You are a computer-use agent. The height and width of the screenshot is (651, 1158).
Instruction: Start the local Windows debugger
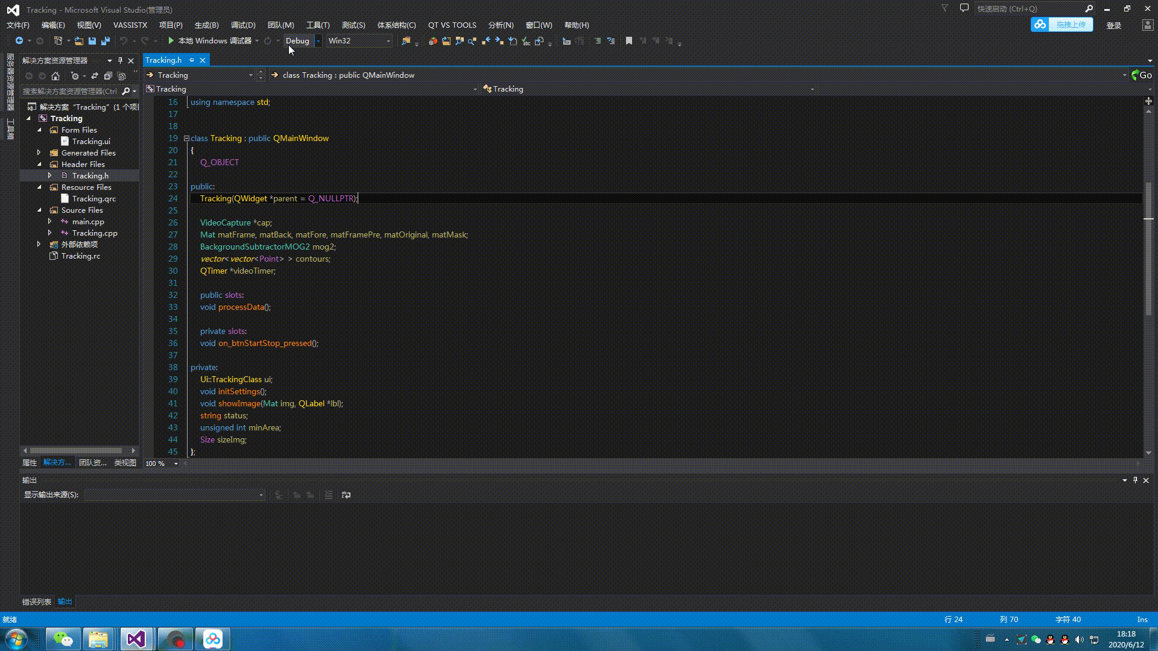(x=171, y=40)
